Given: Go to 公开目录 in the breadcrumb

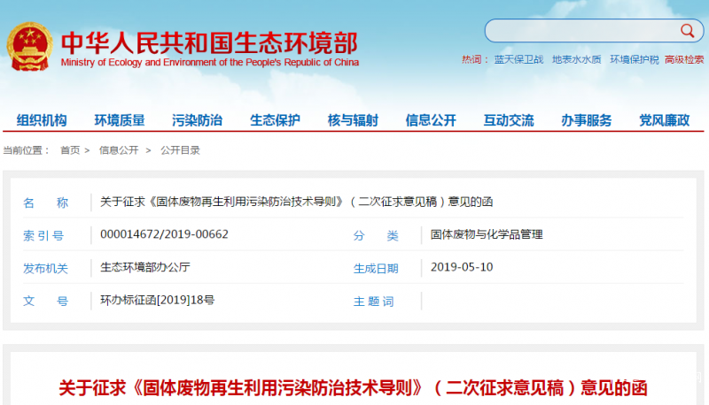Looking at the screenshot, I should 180,150.
